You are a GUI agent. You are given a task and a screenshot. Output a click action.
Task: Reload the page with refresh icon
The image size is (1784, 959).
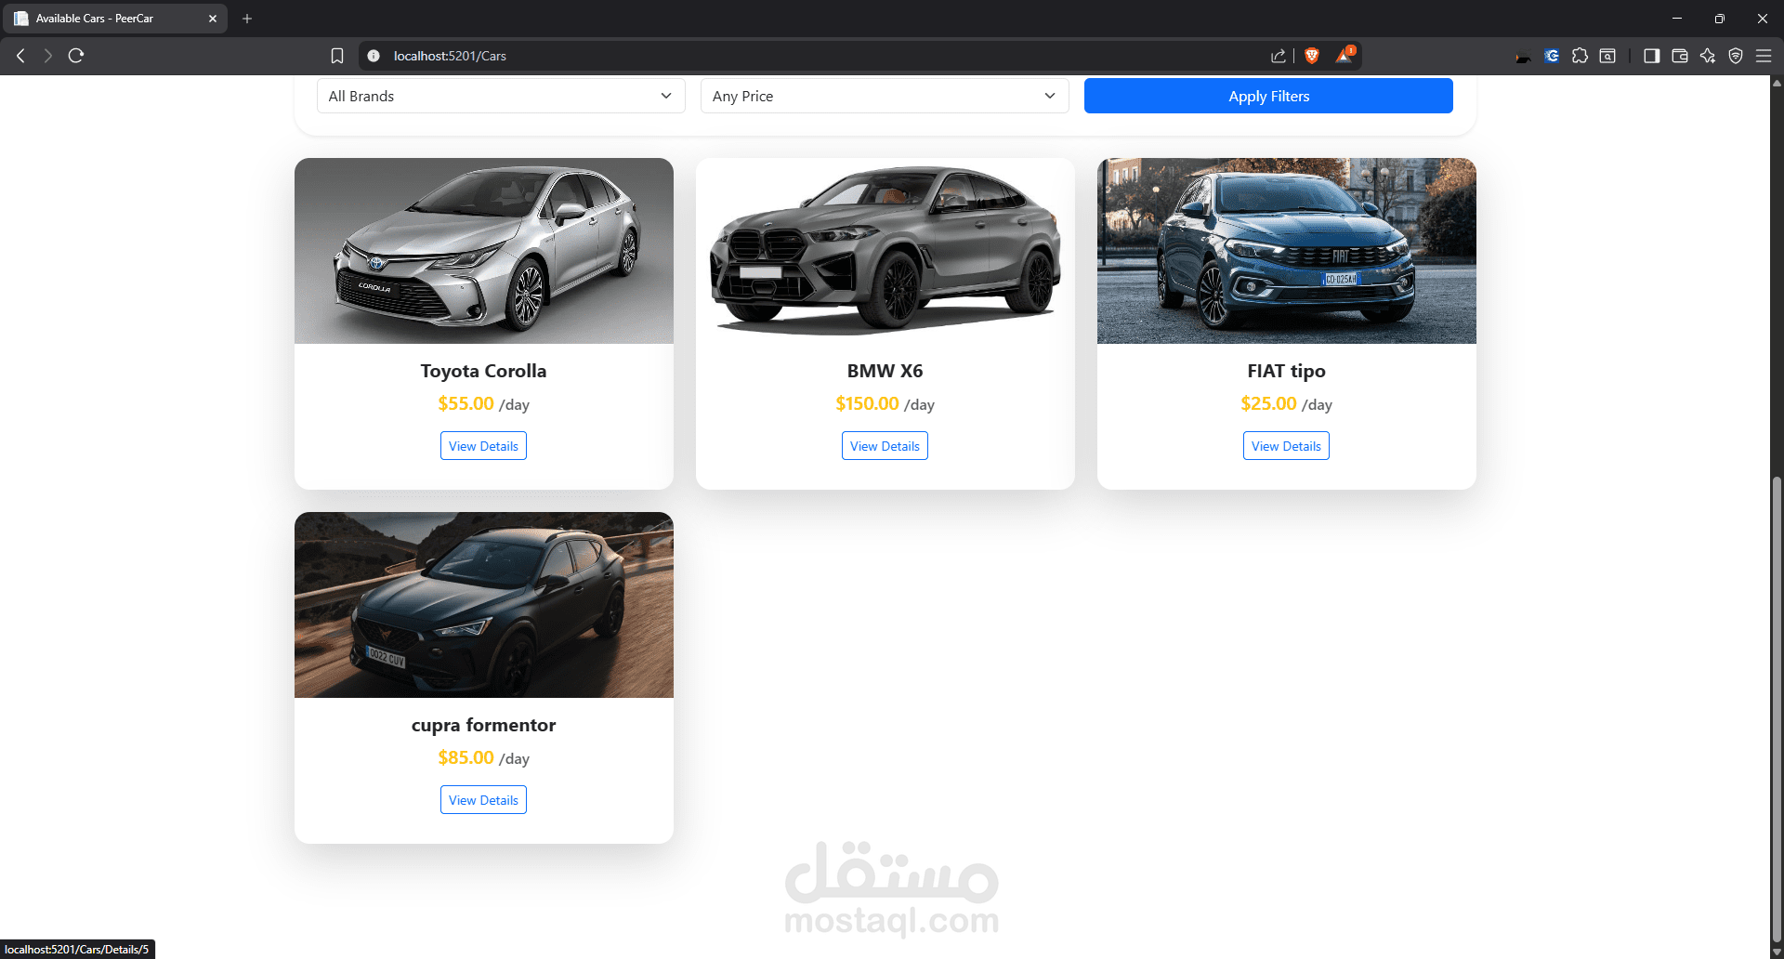point(76,56)
